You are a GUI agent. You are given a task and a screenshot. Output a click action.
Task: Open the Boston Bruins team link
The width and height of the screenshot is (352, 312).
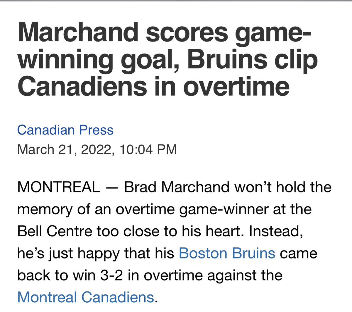[227, 253]
